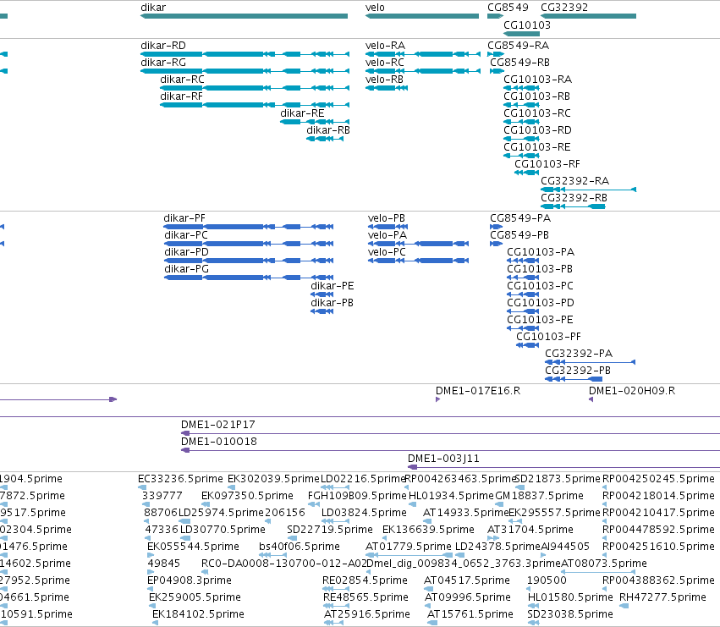Click the dikar gene label

point(153,8)
